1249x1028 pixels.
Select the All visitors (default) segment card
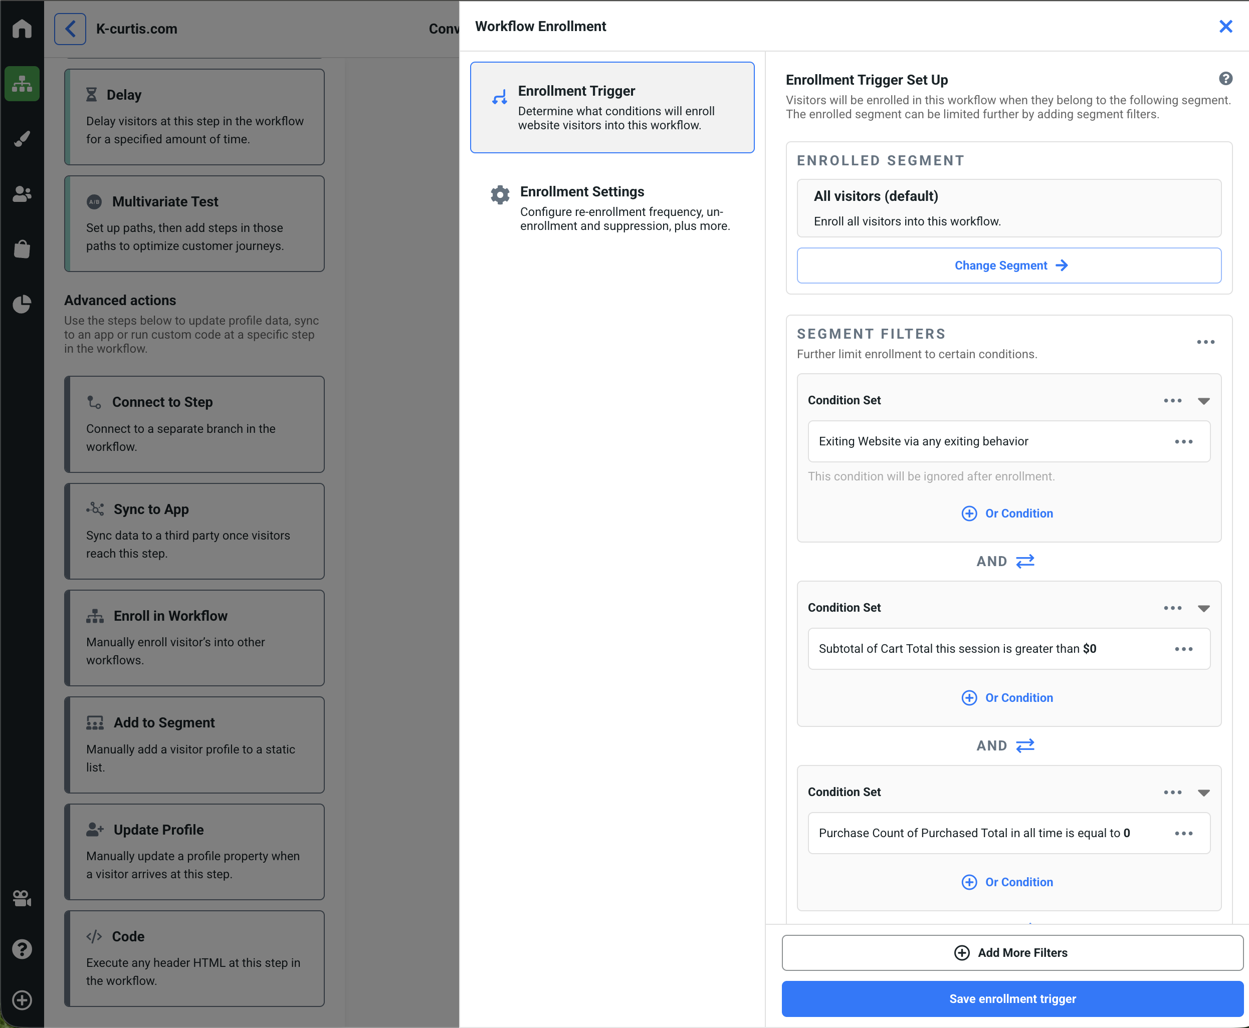[x=1008, y=208]
